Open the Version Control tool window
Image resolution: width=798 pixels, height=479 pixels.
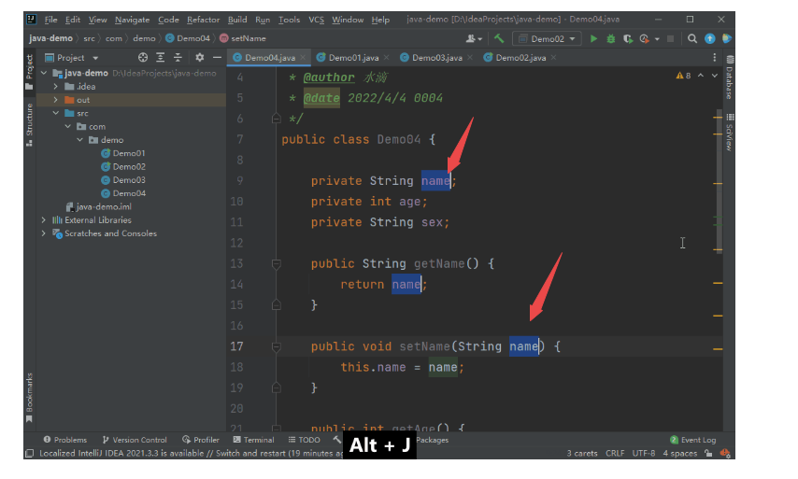point(135,440)
